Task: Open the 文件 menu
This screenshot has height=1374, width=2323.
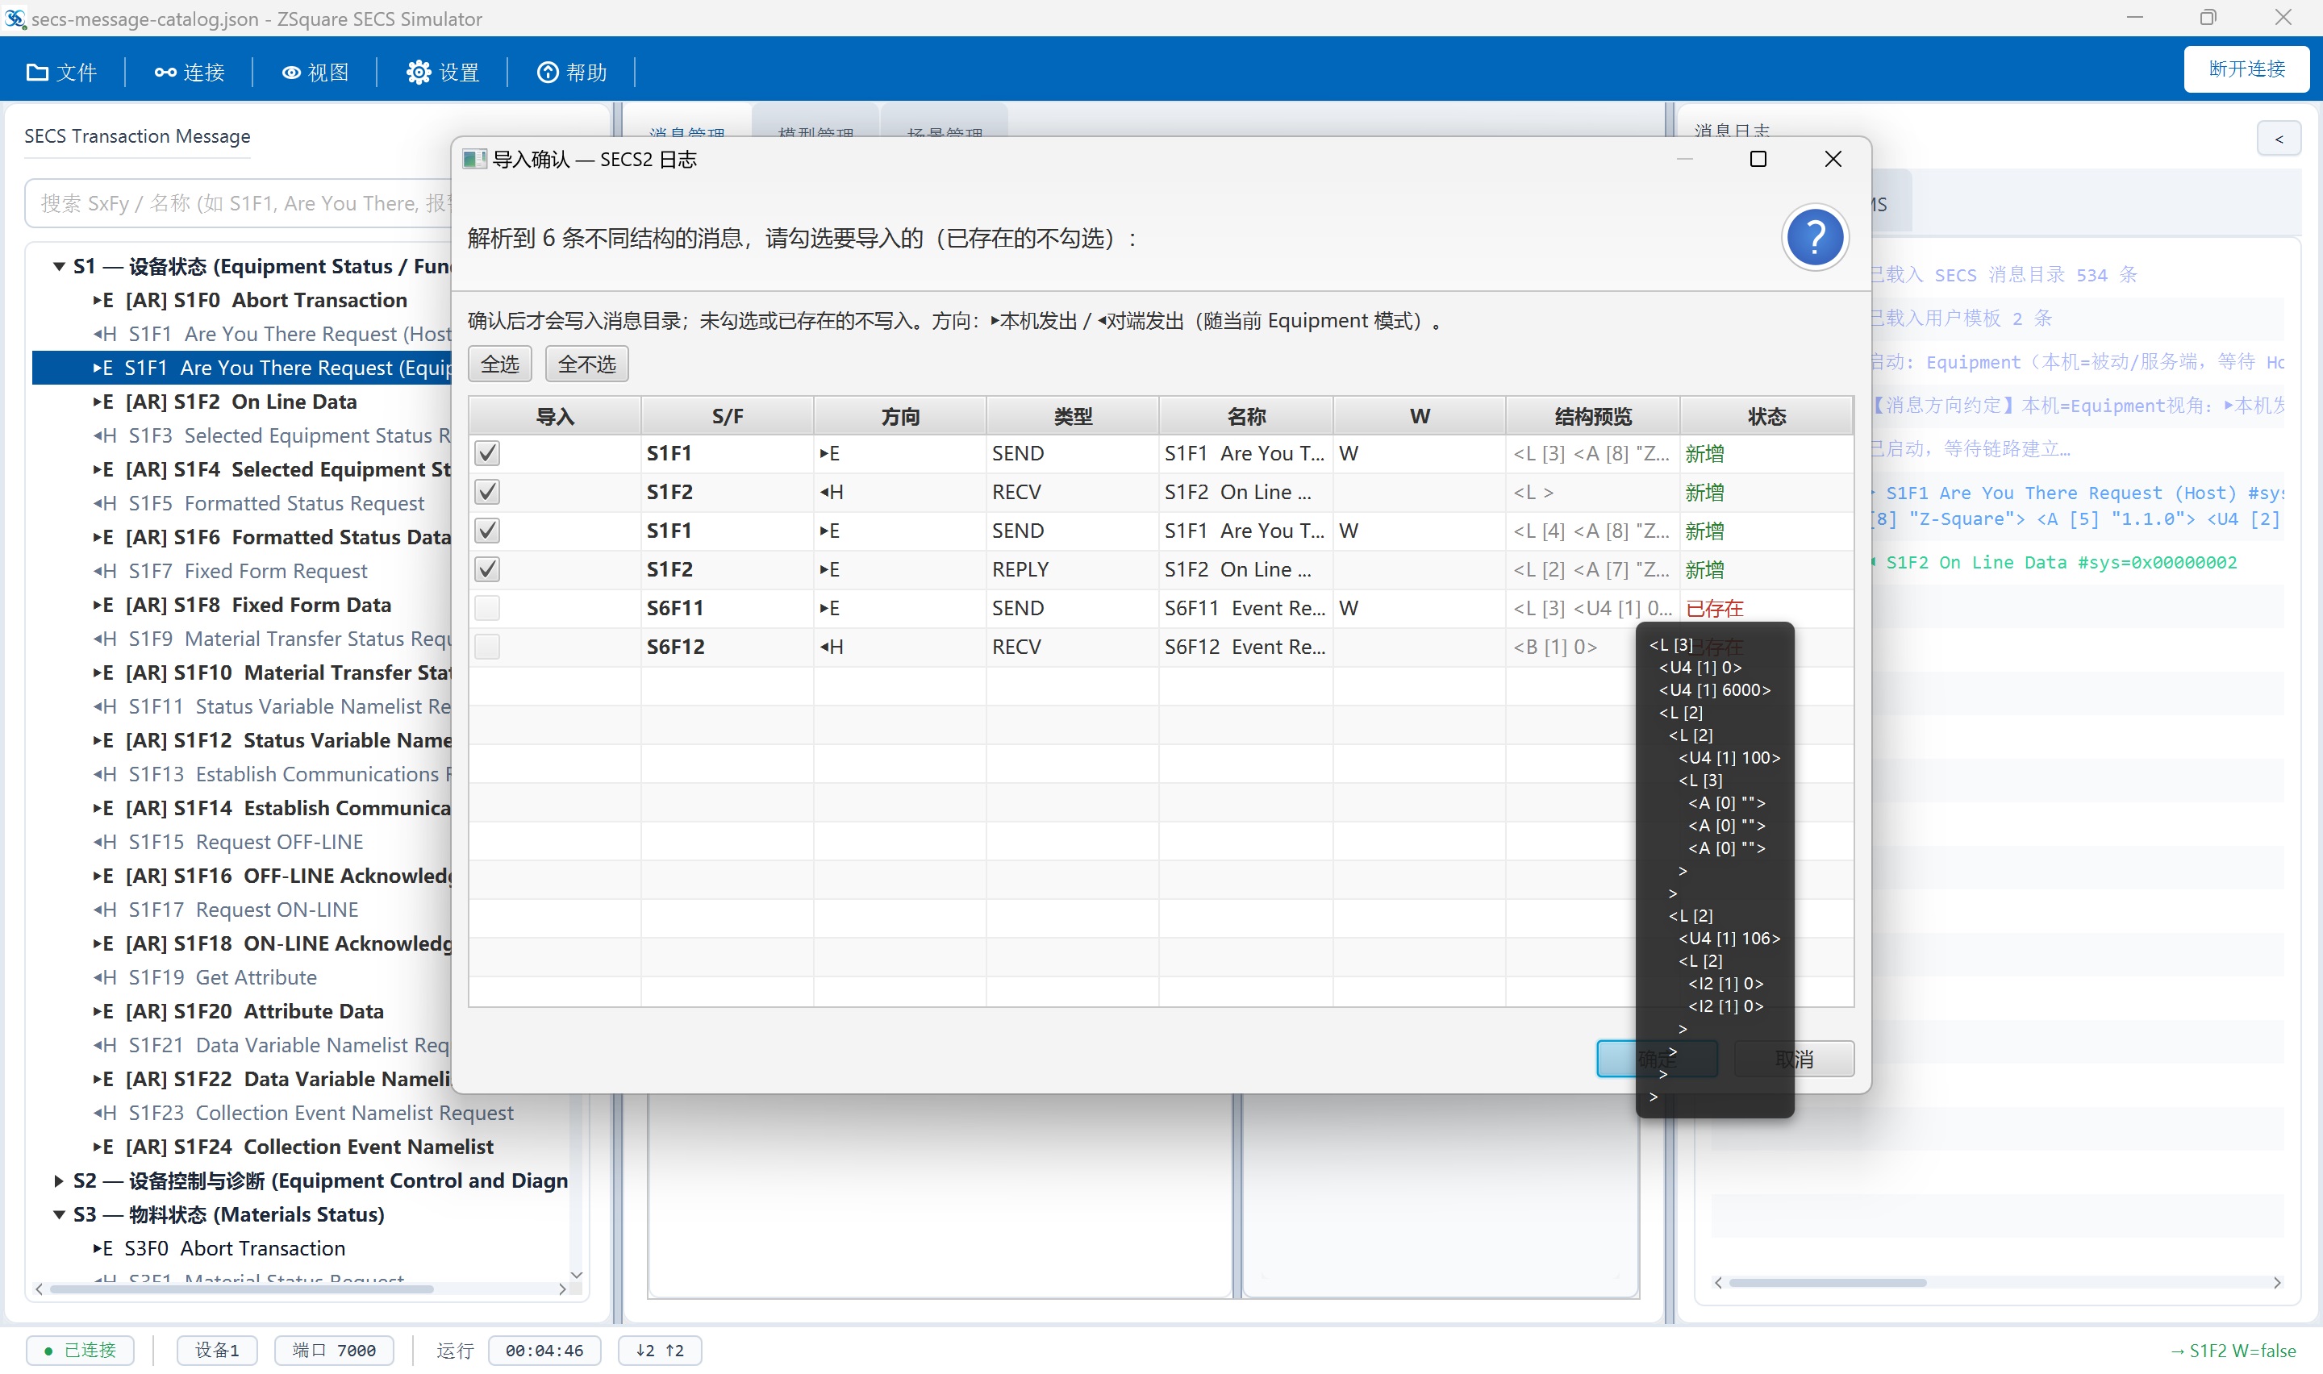Action: (x=61, y=73)
